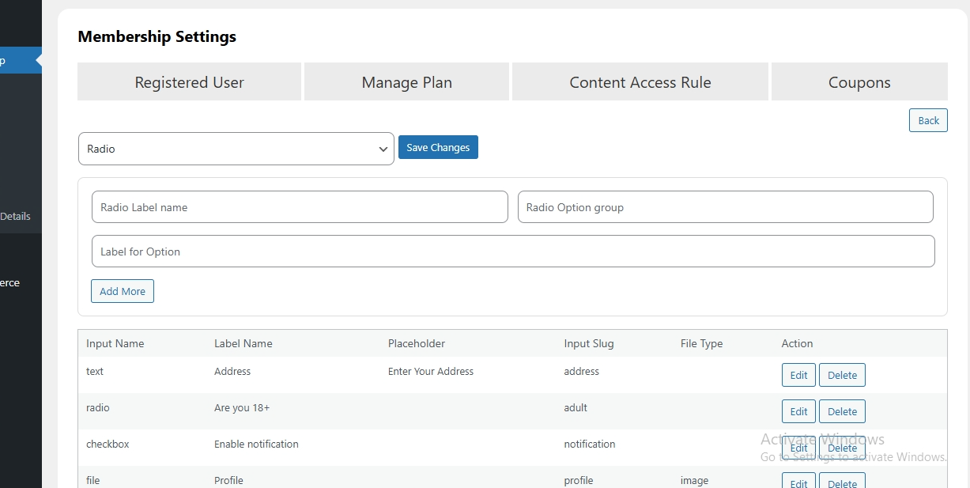
Task: Click Add More to add option
Action: 123,291
